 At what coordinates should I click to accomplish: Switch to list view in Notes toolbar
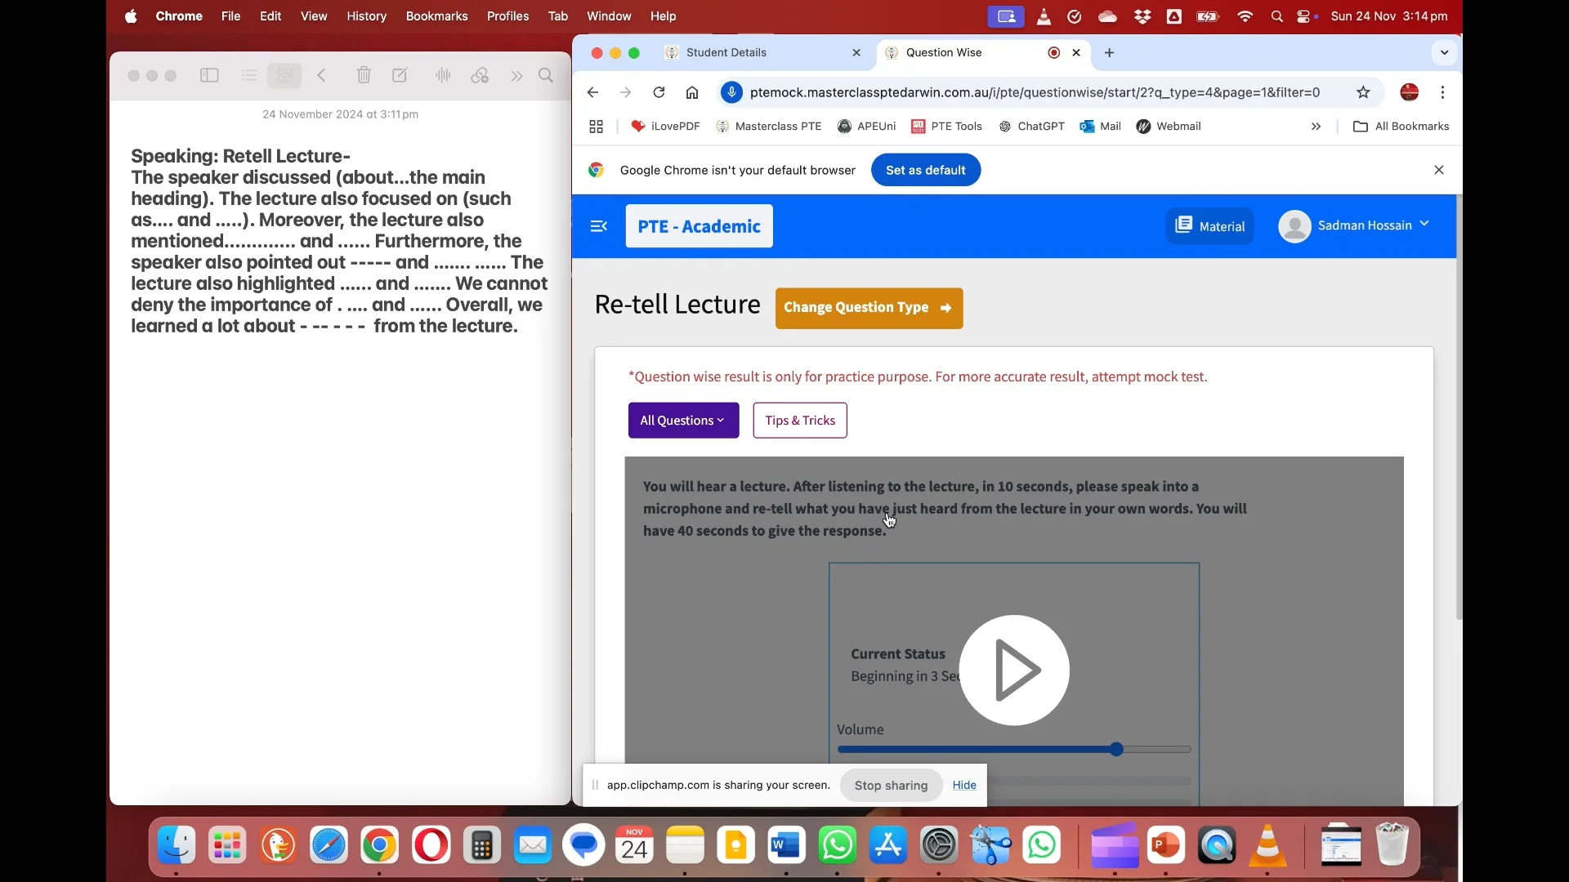click(x=248, y=75)
